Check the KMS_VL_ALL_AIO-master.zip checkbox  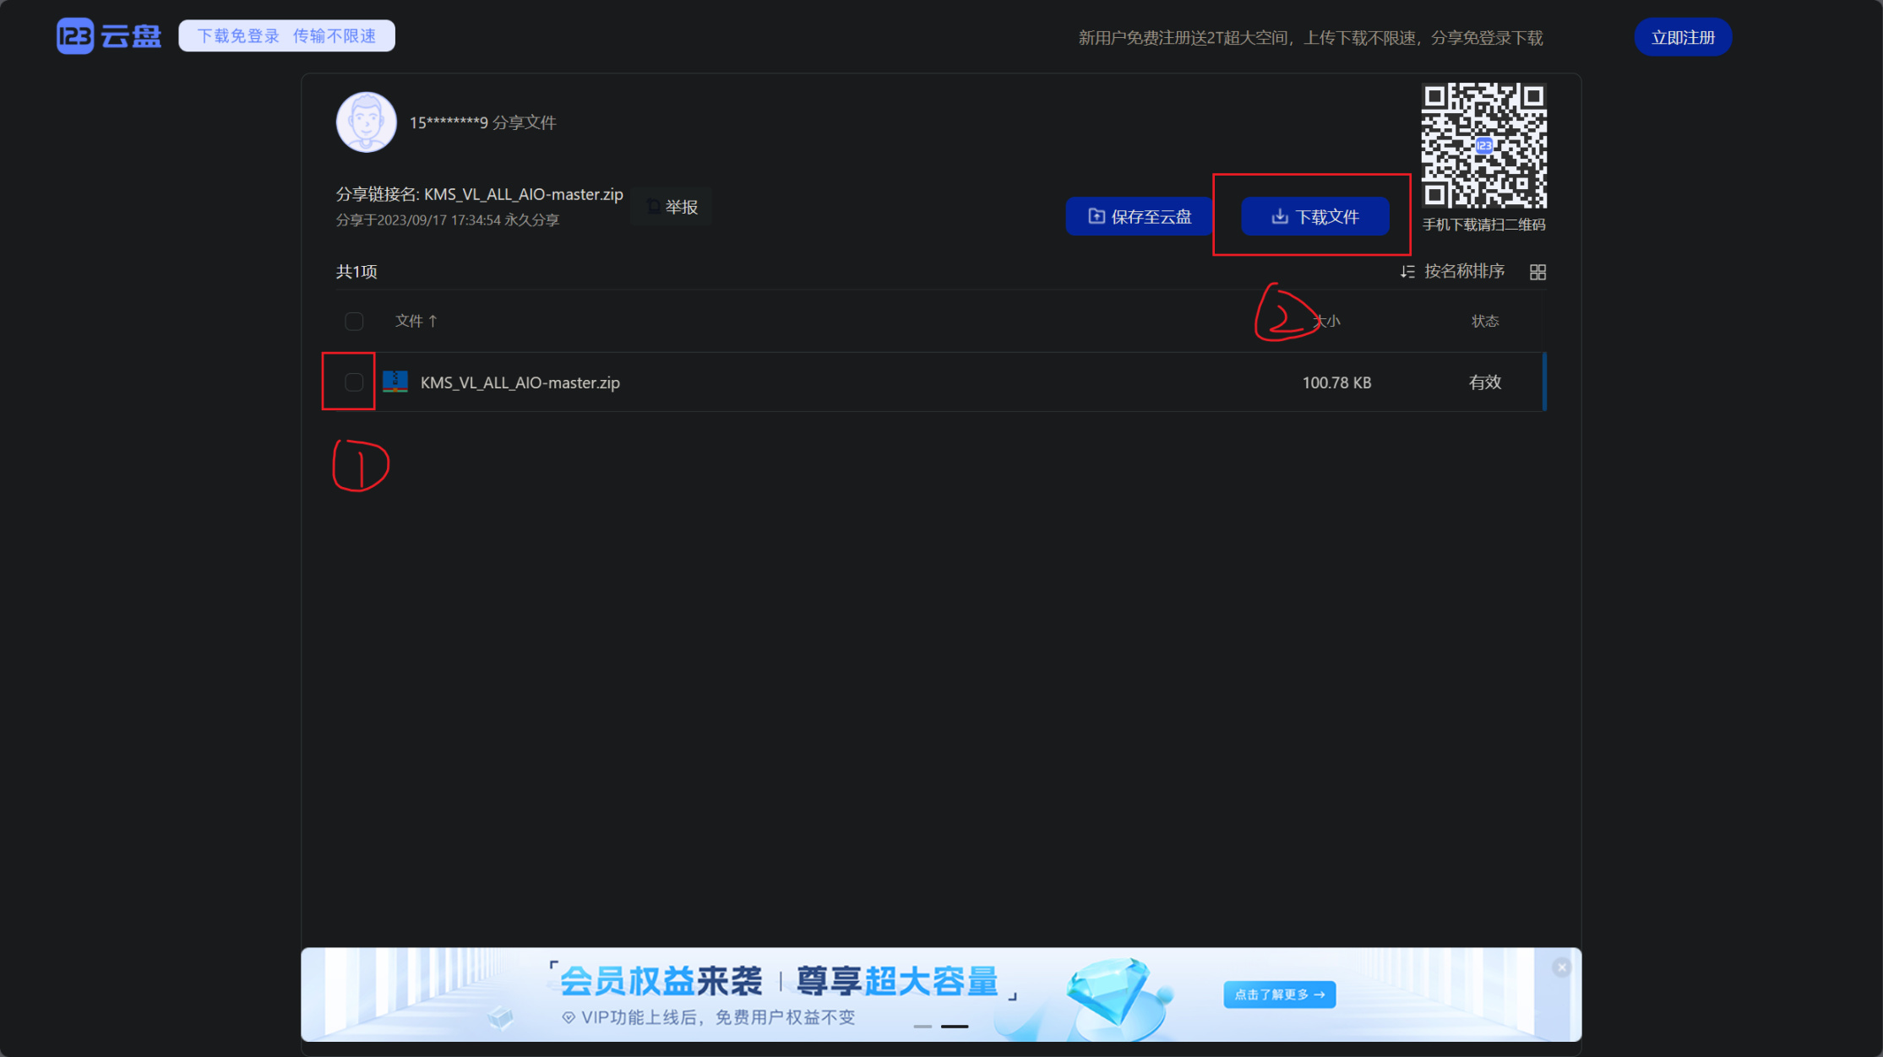(x=354, y=382)
